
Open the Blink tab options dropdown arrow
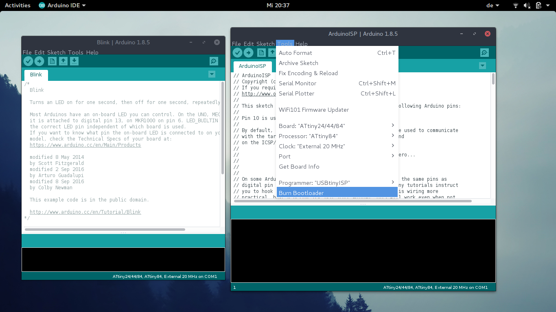point(212,74)
